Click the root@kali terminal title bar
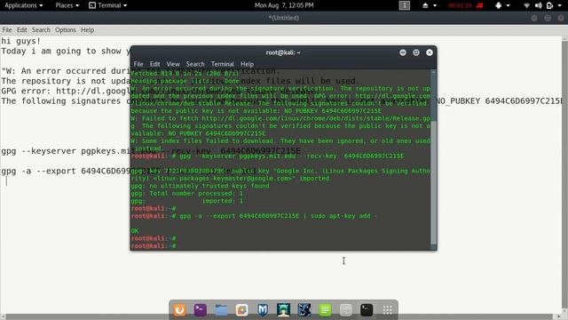568x320 pixels. click(x=283, y=52)
